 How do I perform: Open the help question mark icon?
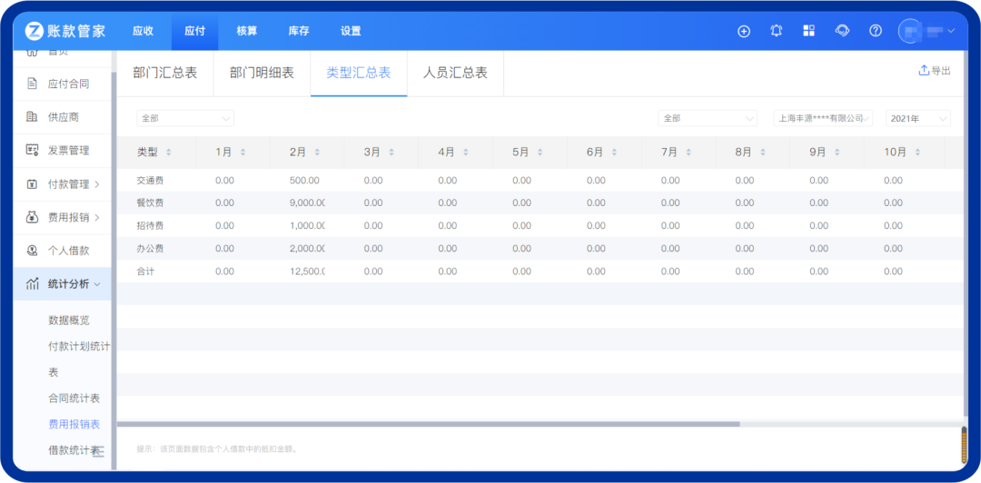tap(876, 31)
